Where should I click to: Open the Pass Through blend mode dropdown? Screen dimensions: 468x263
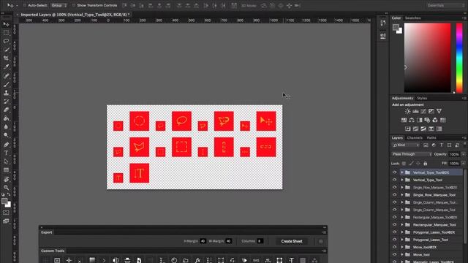click(x=412, y=154)
